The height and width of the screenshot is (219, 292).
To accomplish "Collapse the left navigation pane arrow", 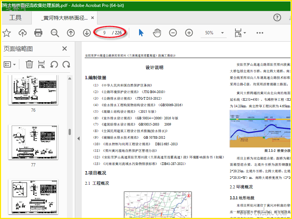I will (78, 138).
